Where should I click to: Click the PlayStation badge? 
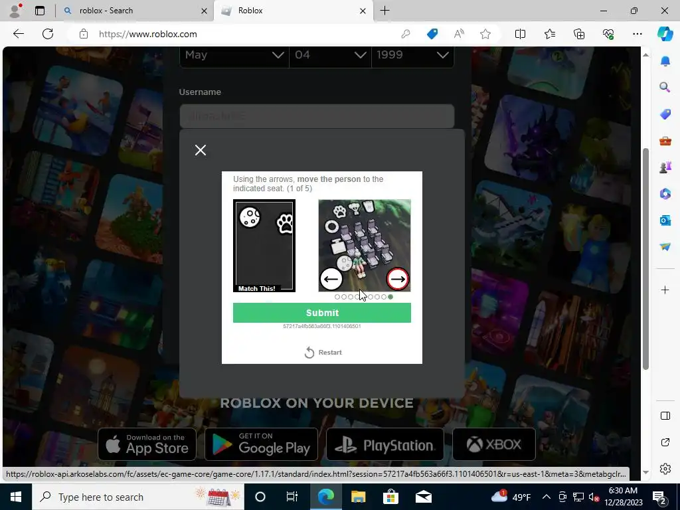(x=384, y=444)
